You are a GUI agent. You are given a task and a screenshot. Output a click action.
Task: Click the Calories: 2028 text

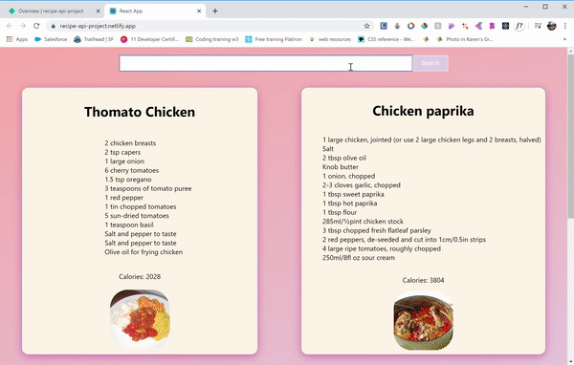point(140,276)
